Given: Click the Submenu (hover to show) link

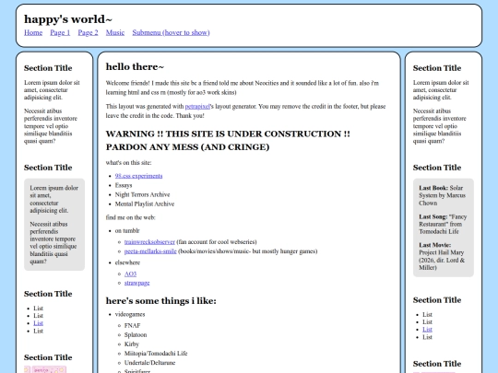Looking at the screenshot, I should pyautogui.click(x=171, y=32).
